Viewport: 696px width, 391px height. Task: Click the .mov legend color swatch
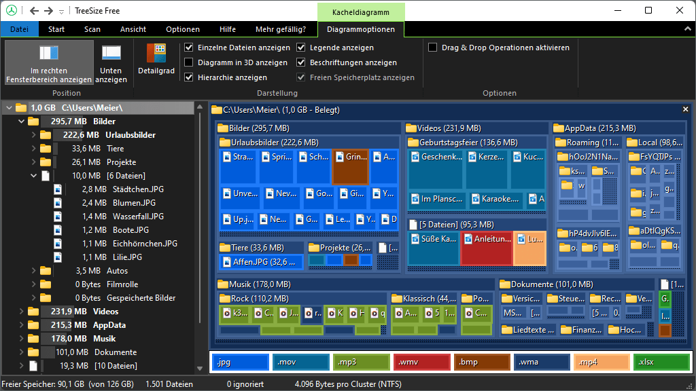tap(301, 362)
